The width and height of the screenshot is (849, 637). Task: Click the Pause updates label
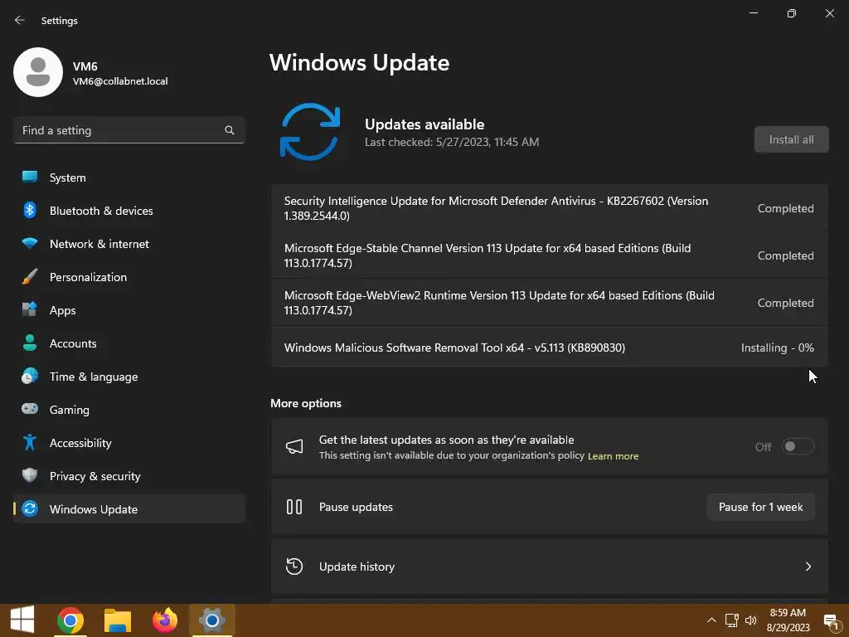click(356, 507)
